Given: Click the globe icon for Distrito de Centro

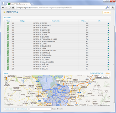Looking at the screenshot, I should 109,23.
